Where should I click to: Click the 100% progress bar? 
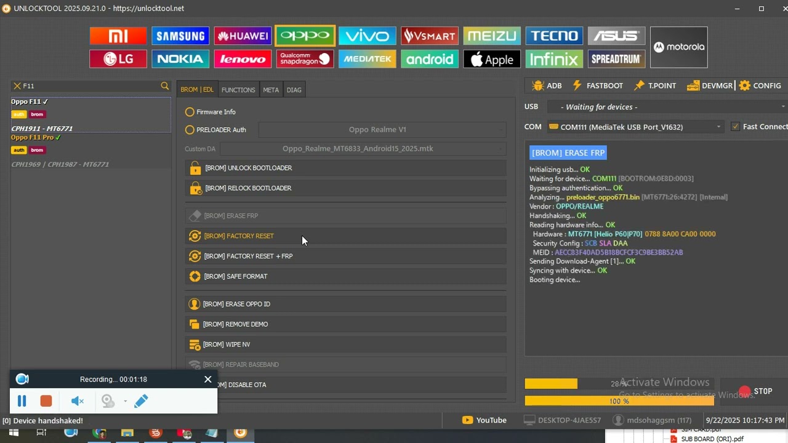pos(619,401)
